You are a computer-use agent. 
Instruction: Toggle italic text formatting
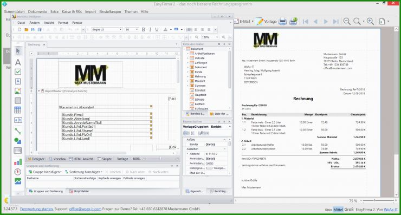(x=150, y=30)
